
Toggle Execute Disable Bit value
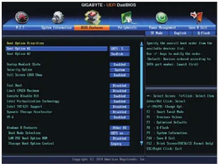(x=120, y=96)
